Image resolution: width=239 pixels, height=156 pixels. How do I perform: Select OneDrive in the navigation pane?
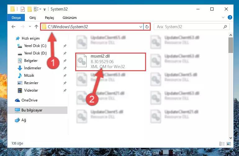[26, 100]
